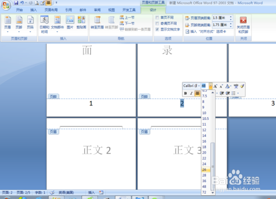
Task: Click the center alignment icon in quick access toolbar
Action: (48, 3)
